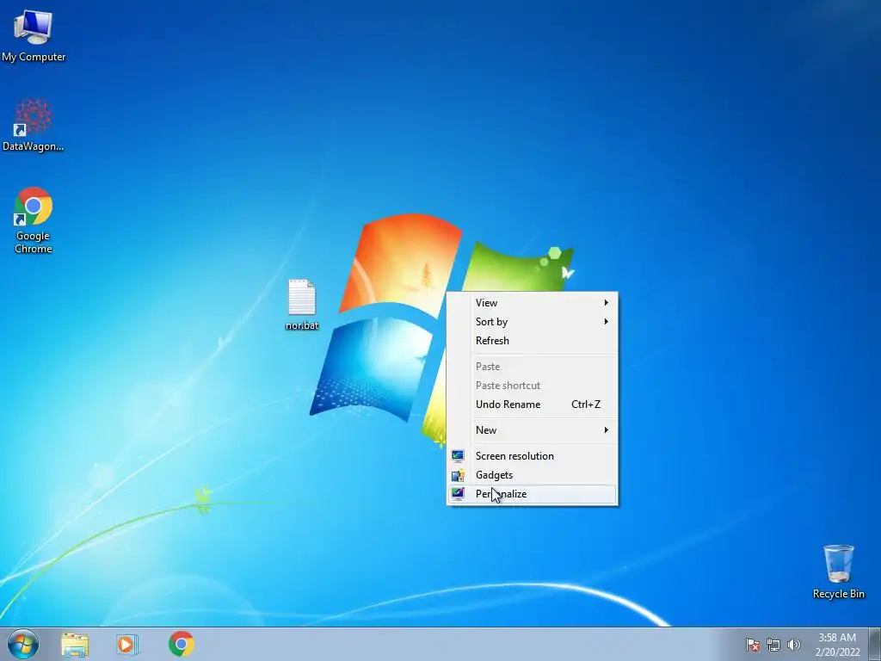Select the Google Chrome desktop shortcut
Image resolution: width=881 pixels, height=661 pixels.
(x=34, y=219)
